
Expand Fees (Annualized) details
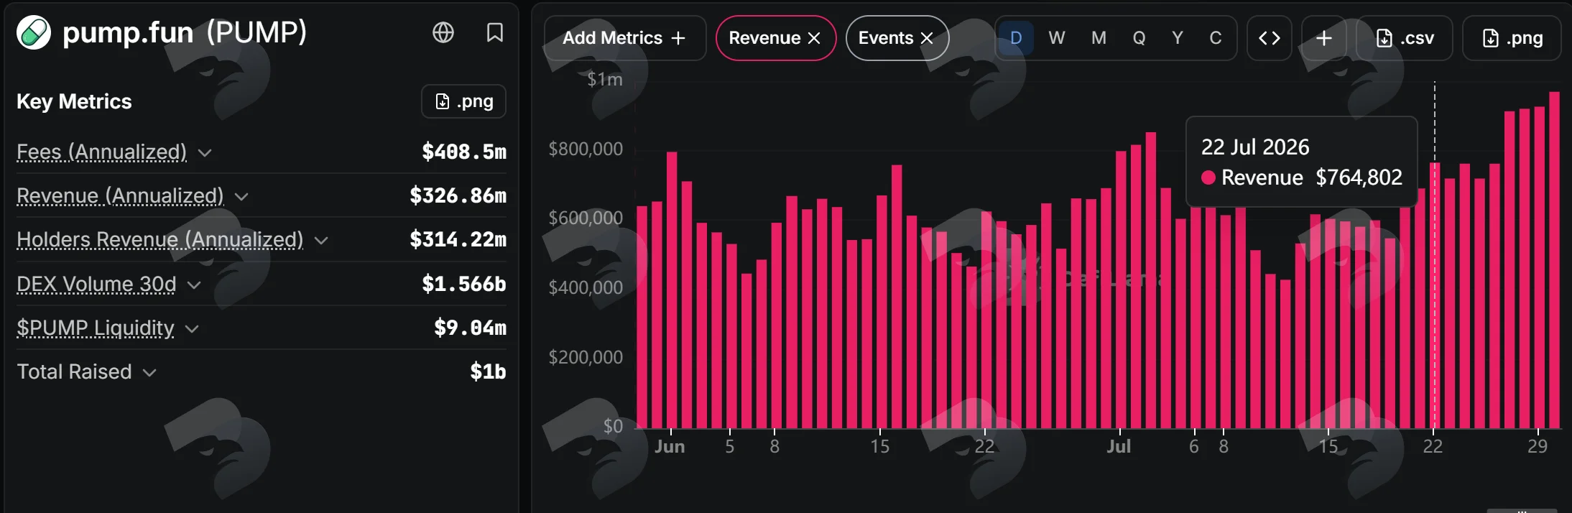click(x=205, y=152)
